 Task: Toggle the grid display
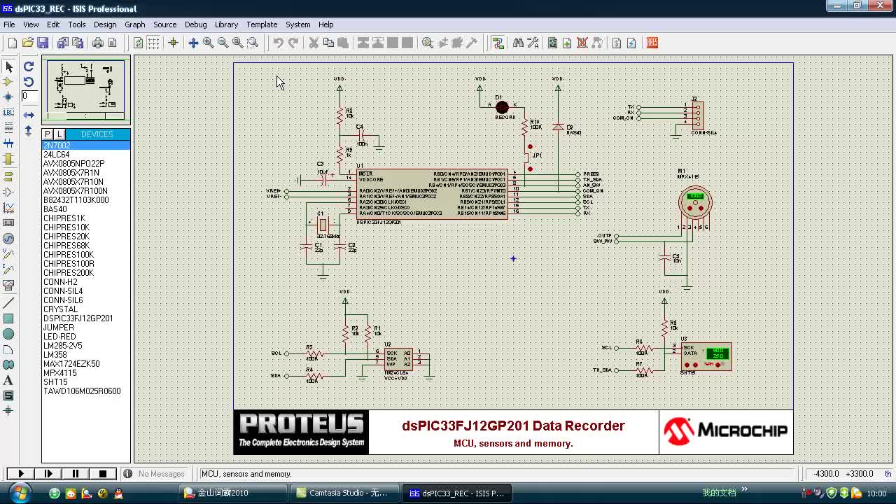[x=153, y=43]
